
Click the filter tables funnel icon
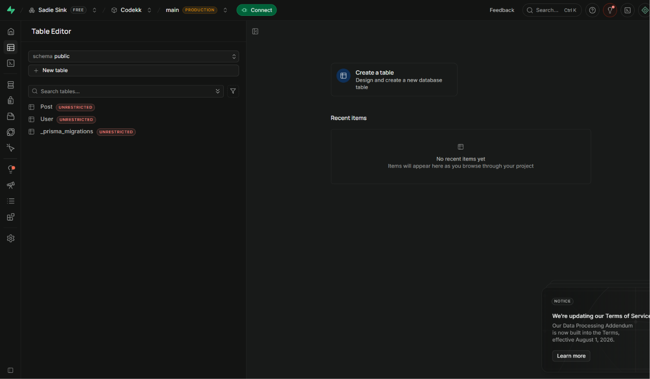pos(233,91)
